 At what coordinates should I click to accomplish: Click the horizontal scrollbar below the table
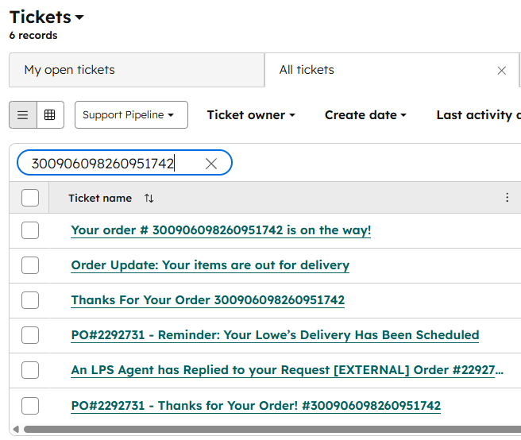pyautogui.click(x=262, y=430)
